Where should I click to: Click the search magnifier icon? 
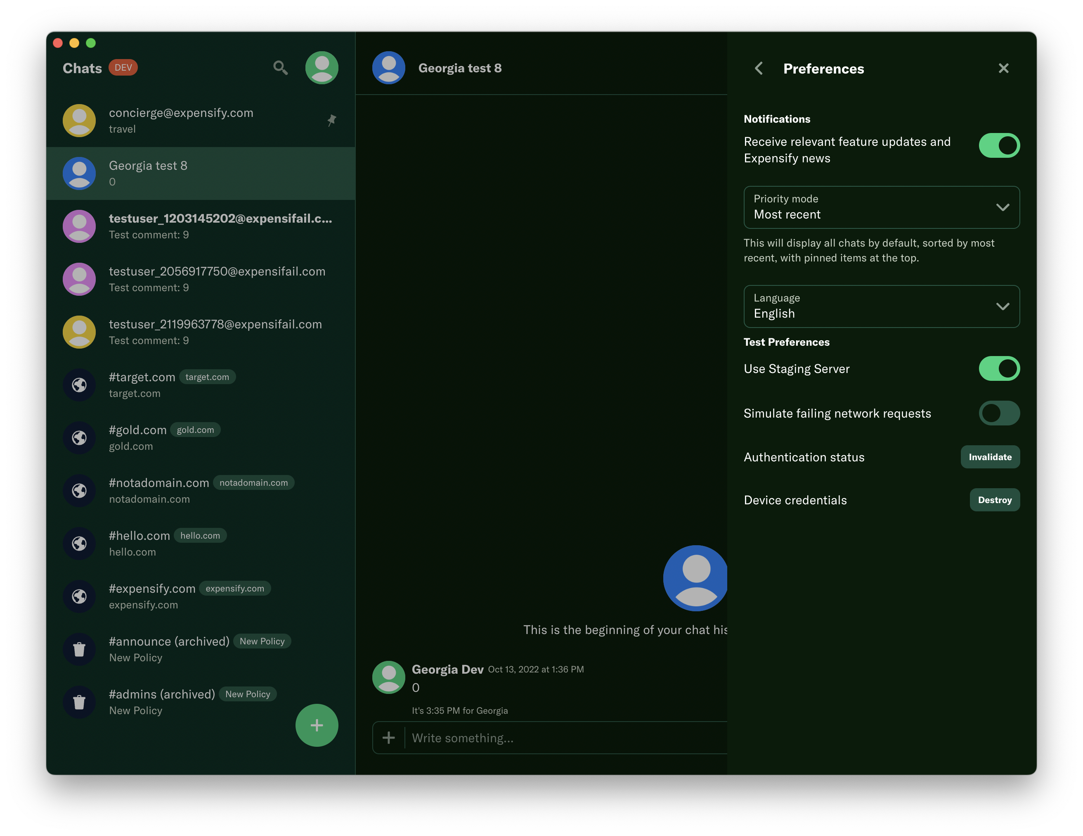coord(280,67)
